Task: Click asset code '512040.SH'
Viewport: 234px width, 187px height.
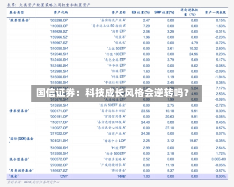Action: click(x=59, y=54)
